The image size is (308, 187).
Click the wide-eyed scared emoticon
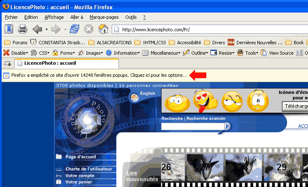(258, 101)
